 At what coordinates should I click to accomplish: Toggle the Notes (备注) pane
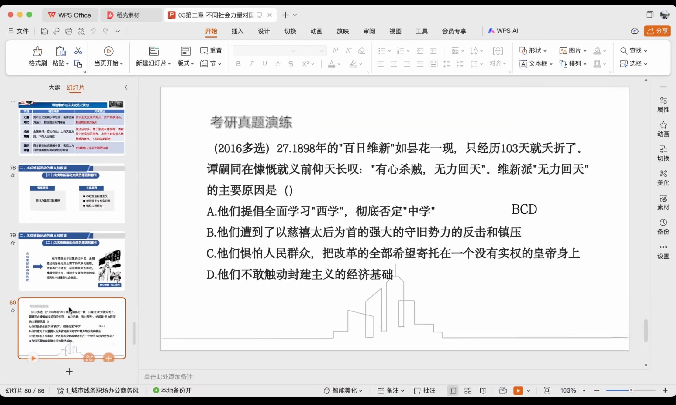391,390
